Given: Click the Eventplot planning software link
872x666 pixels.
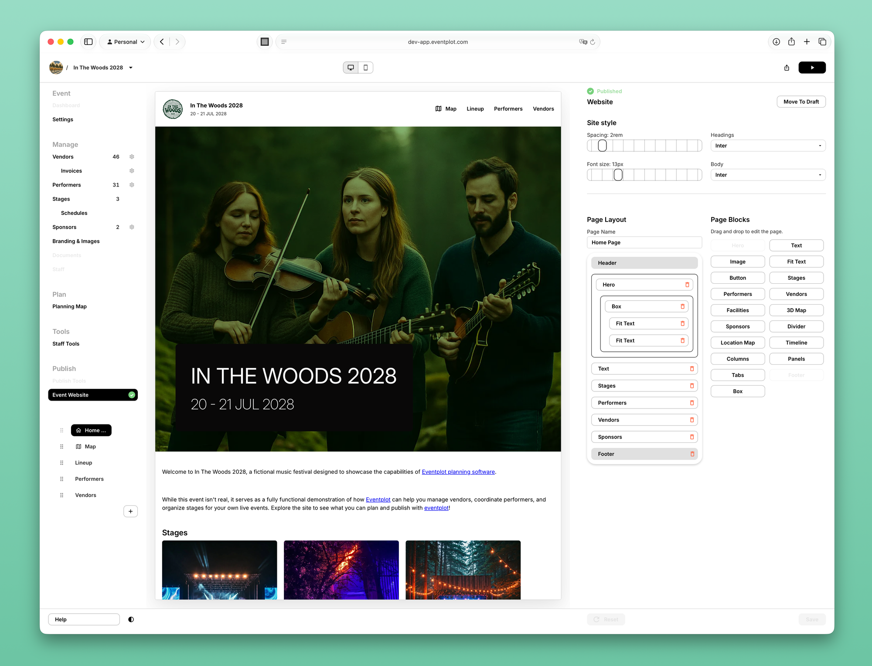Looking at the screenshot, I should click(458, 472).
